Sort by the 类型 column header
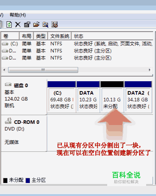This screenshot has height=196, width=156. pyautogui.click(x=41, y=36)
